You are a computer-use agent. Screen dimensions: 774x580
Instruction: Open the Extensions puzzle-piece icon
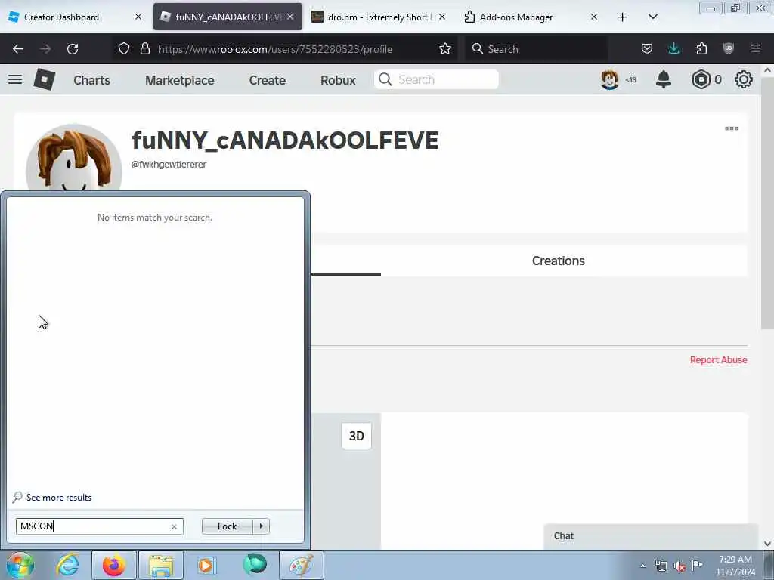coord(701,48)
